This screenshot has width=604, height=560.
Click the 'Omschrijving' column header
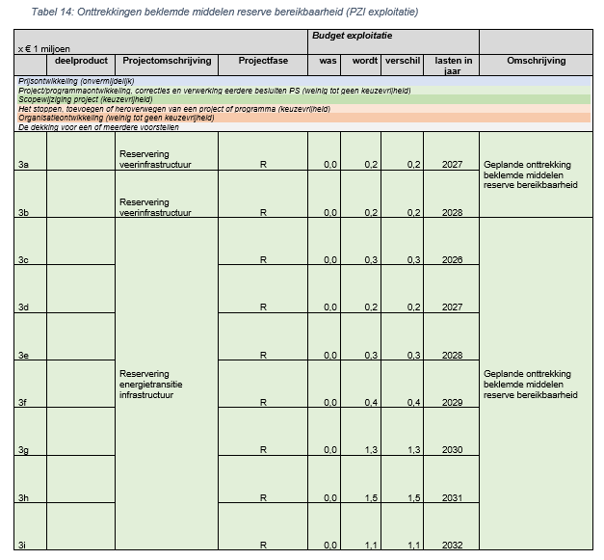pos(536,61)
